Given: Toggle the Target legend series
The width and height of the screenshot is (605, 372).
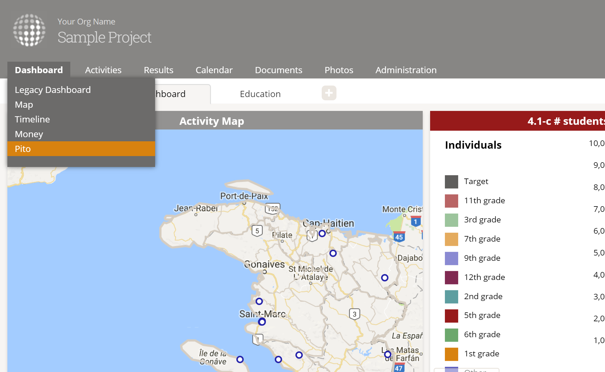Looking at the screenshot, I should [476, 181].
